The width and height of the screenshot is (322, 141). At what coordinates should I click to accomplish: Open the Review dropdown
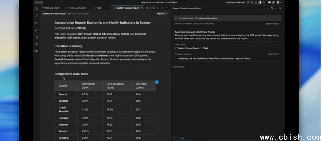tap(162, 14)
